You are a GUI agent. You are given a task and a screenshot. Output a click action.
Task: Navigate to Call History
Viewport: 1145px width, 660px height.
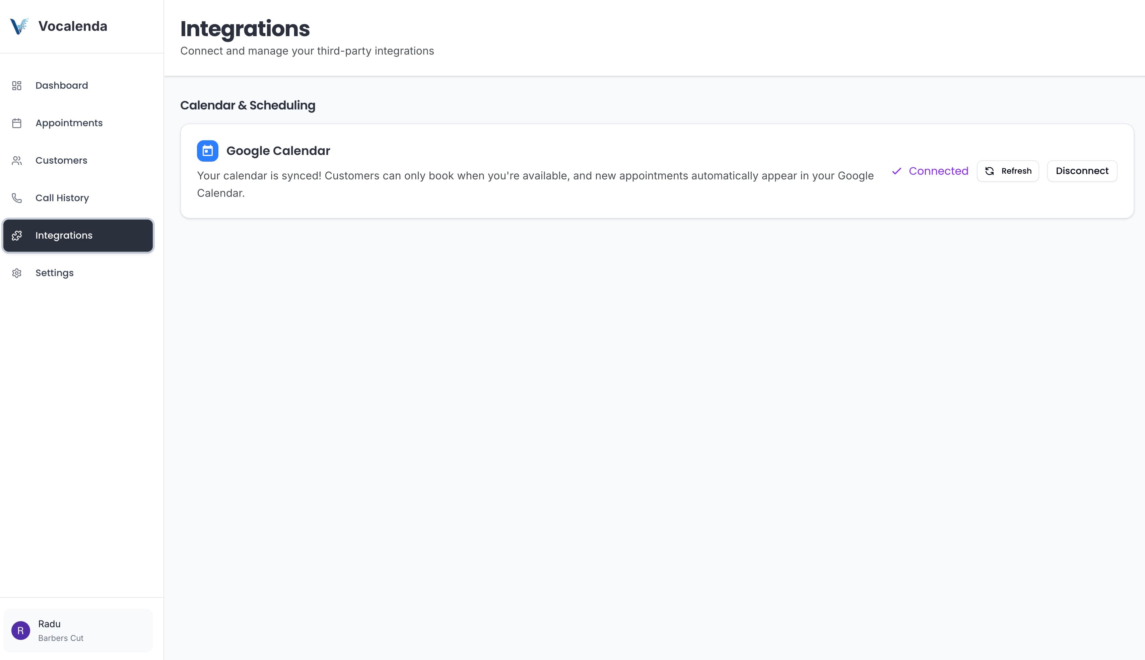pos(62,198)
